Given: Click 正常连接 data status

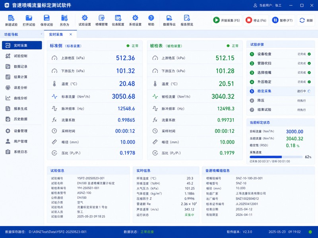Looking at the screenshot, I should click(x=147, y=232).
